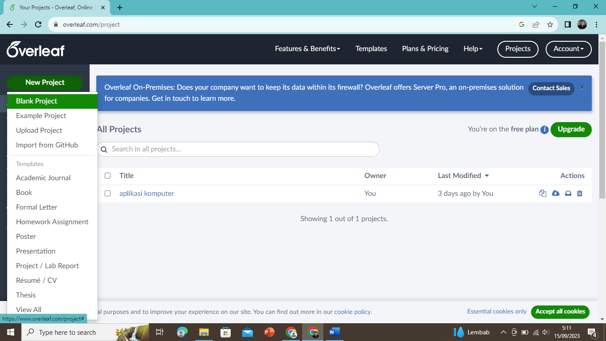Download the aplikasi komputer project
The height and width of the screenshot is (341, 606).
(555, 193)
